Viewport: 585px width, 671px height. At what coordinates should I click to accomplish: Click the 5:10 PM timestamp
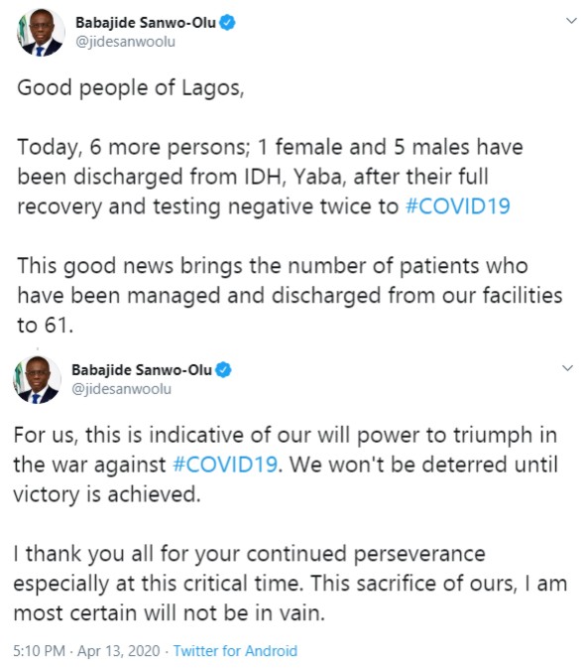(39, 651)
